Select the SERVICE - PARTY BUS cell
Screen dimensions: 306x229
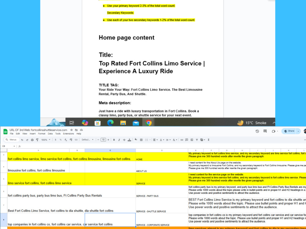162,191
